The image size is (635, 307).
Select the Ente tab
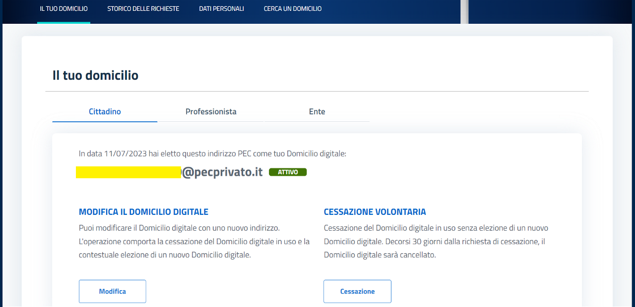click(317, 111)
